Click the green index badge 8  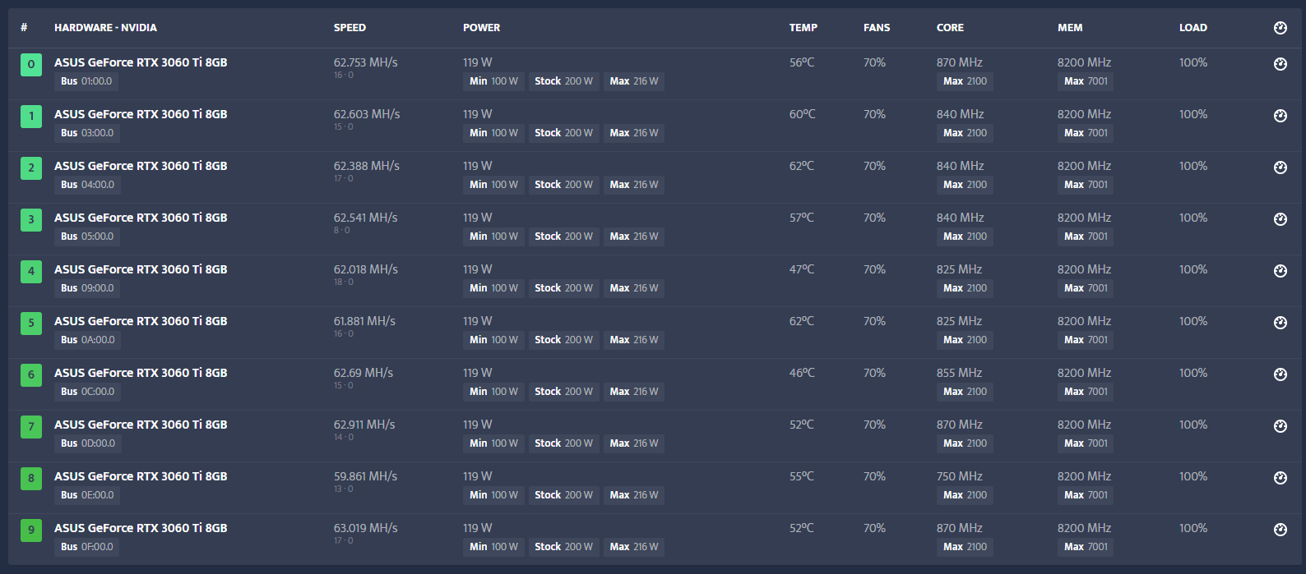click(x=31, y=478)
